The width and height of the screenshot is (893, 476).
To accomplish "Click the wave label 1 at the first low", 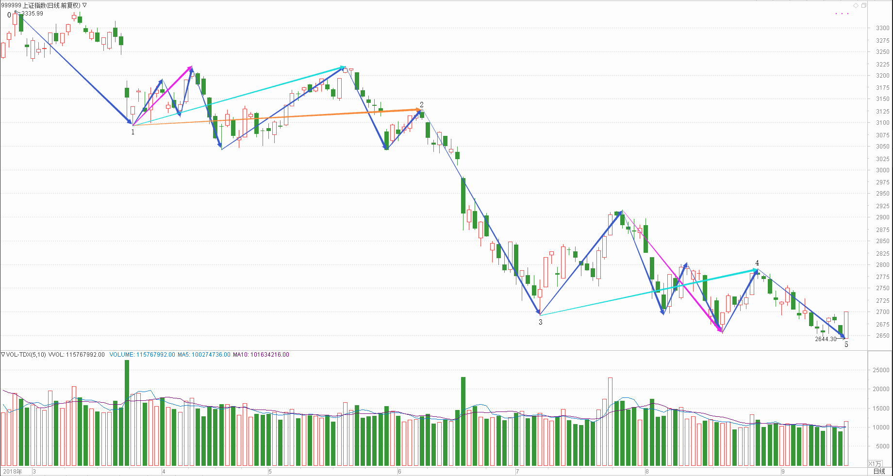I will point(133,132).
